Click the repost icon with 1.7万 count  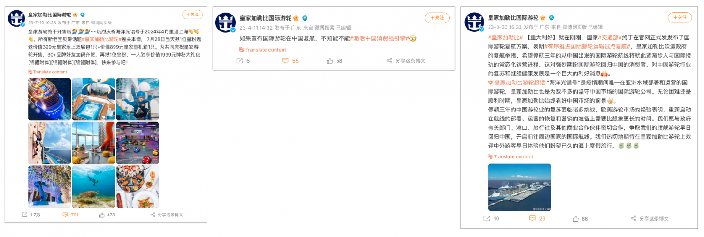(x=24, y=215)
